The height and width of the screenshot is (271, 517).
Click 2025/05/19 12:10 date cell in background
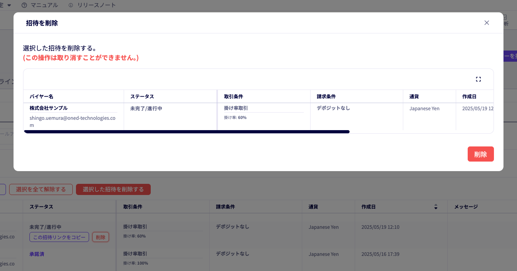[x=380, y=227]
